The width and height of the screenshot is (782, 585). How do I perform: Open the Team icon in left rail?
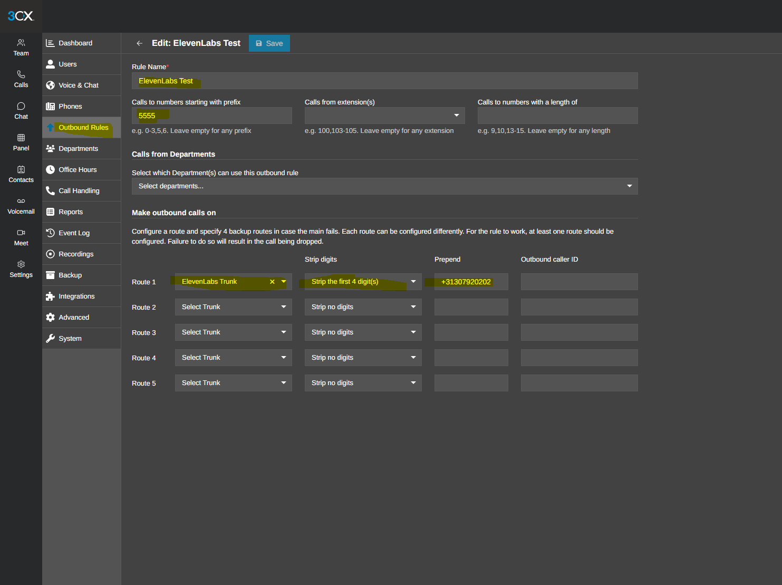[x=21, y=43]
